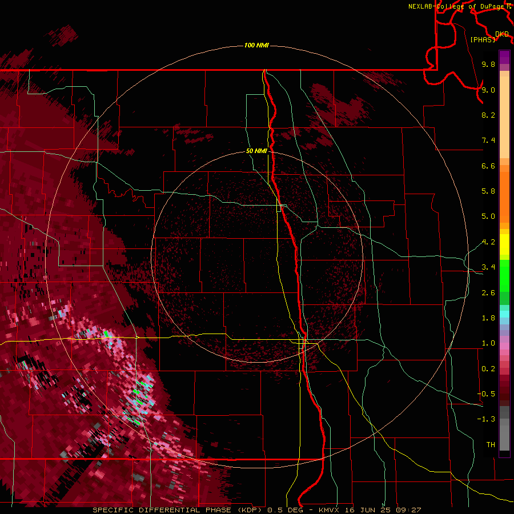Pick the purple color at the top of the legend bar
This screenshot has height=514, width=514.
[x=504, y=57]
